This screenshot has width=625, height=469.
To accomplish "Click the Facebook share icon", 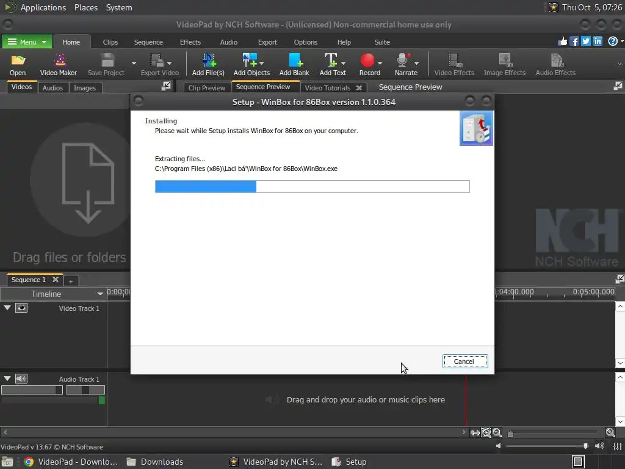I will click(x=574, y=41).
